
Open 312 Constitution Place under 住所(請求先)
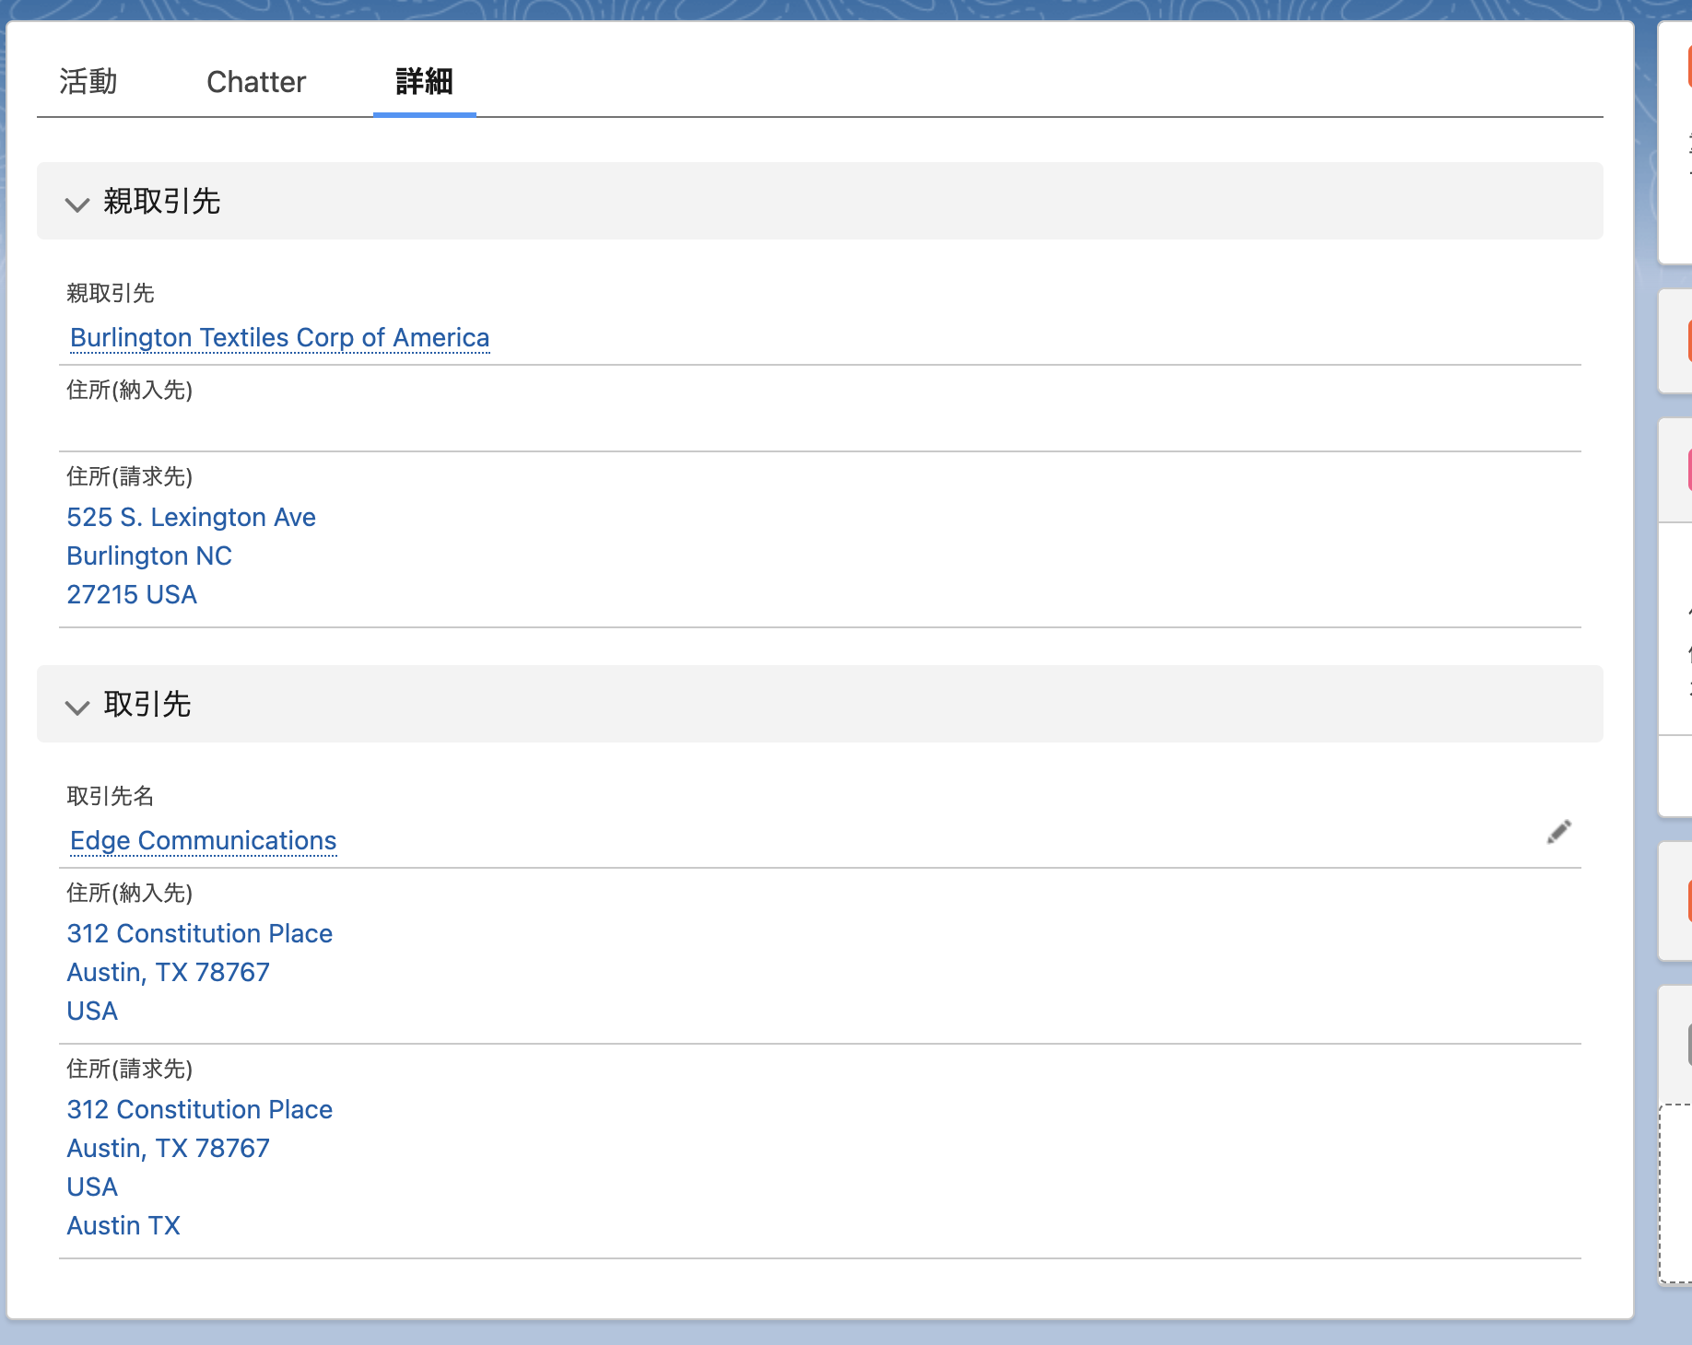click(199, 1109)
